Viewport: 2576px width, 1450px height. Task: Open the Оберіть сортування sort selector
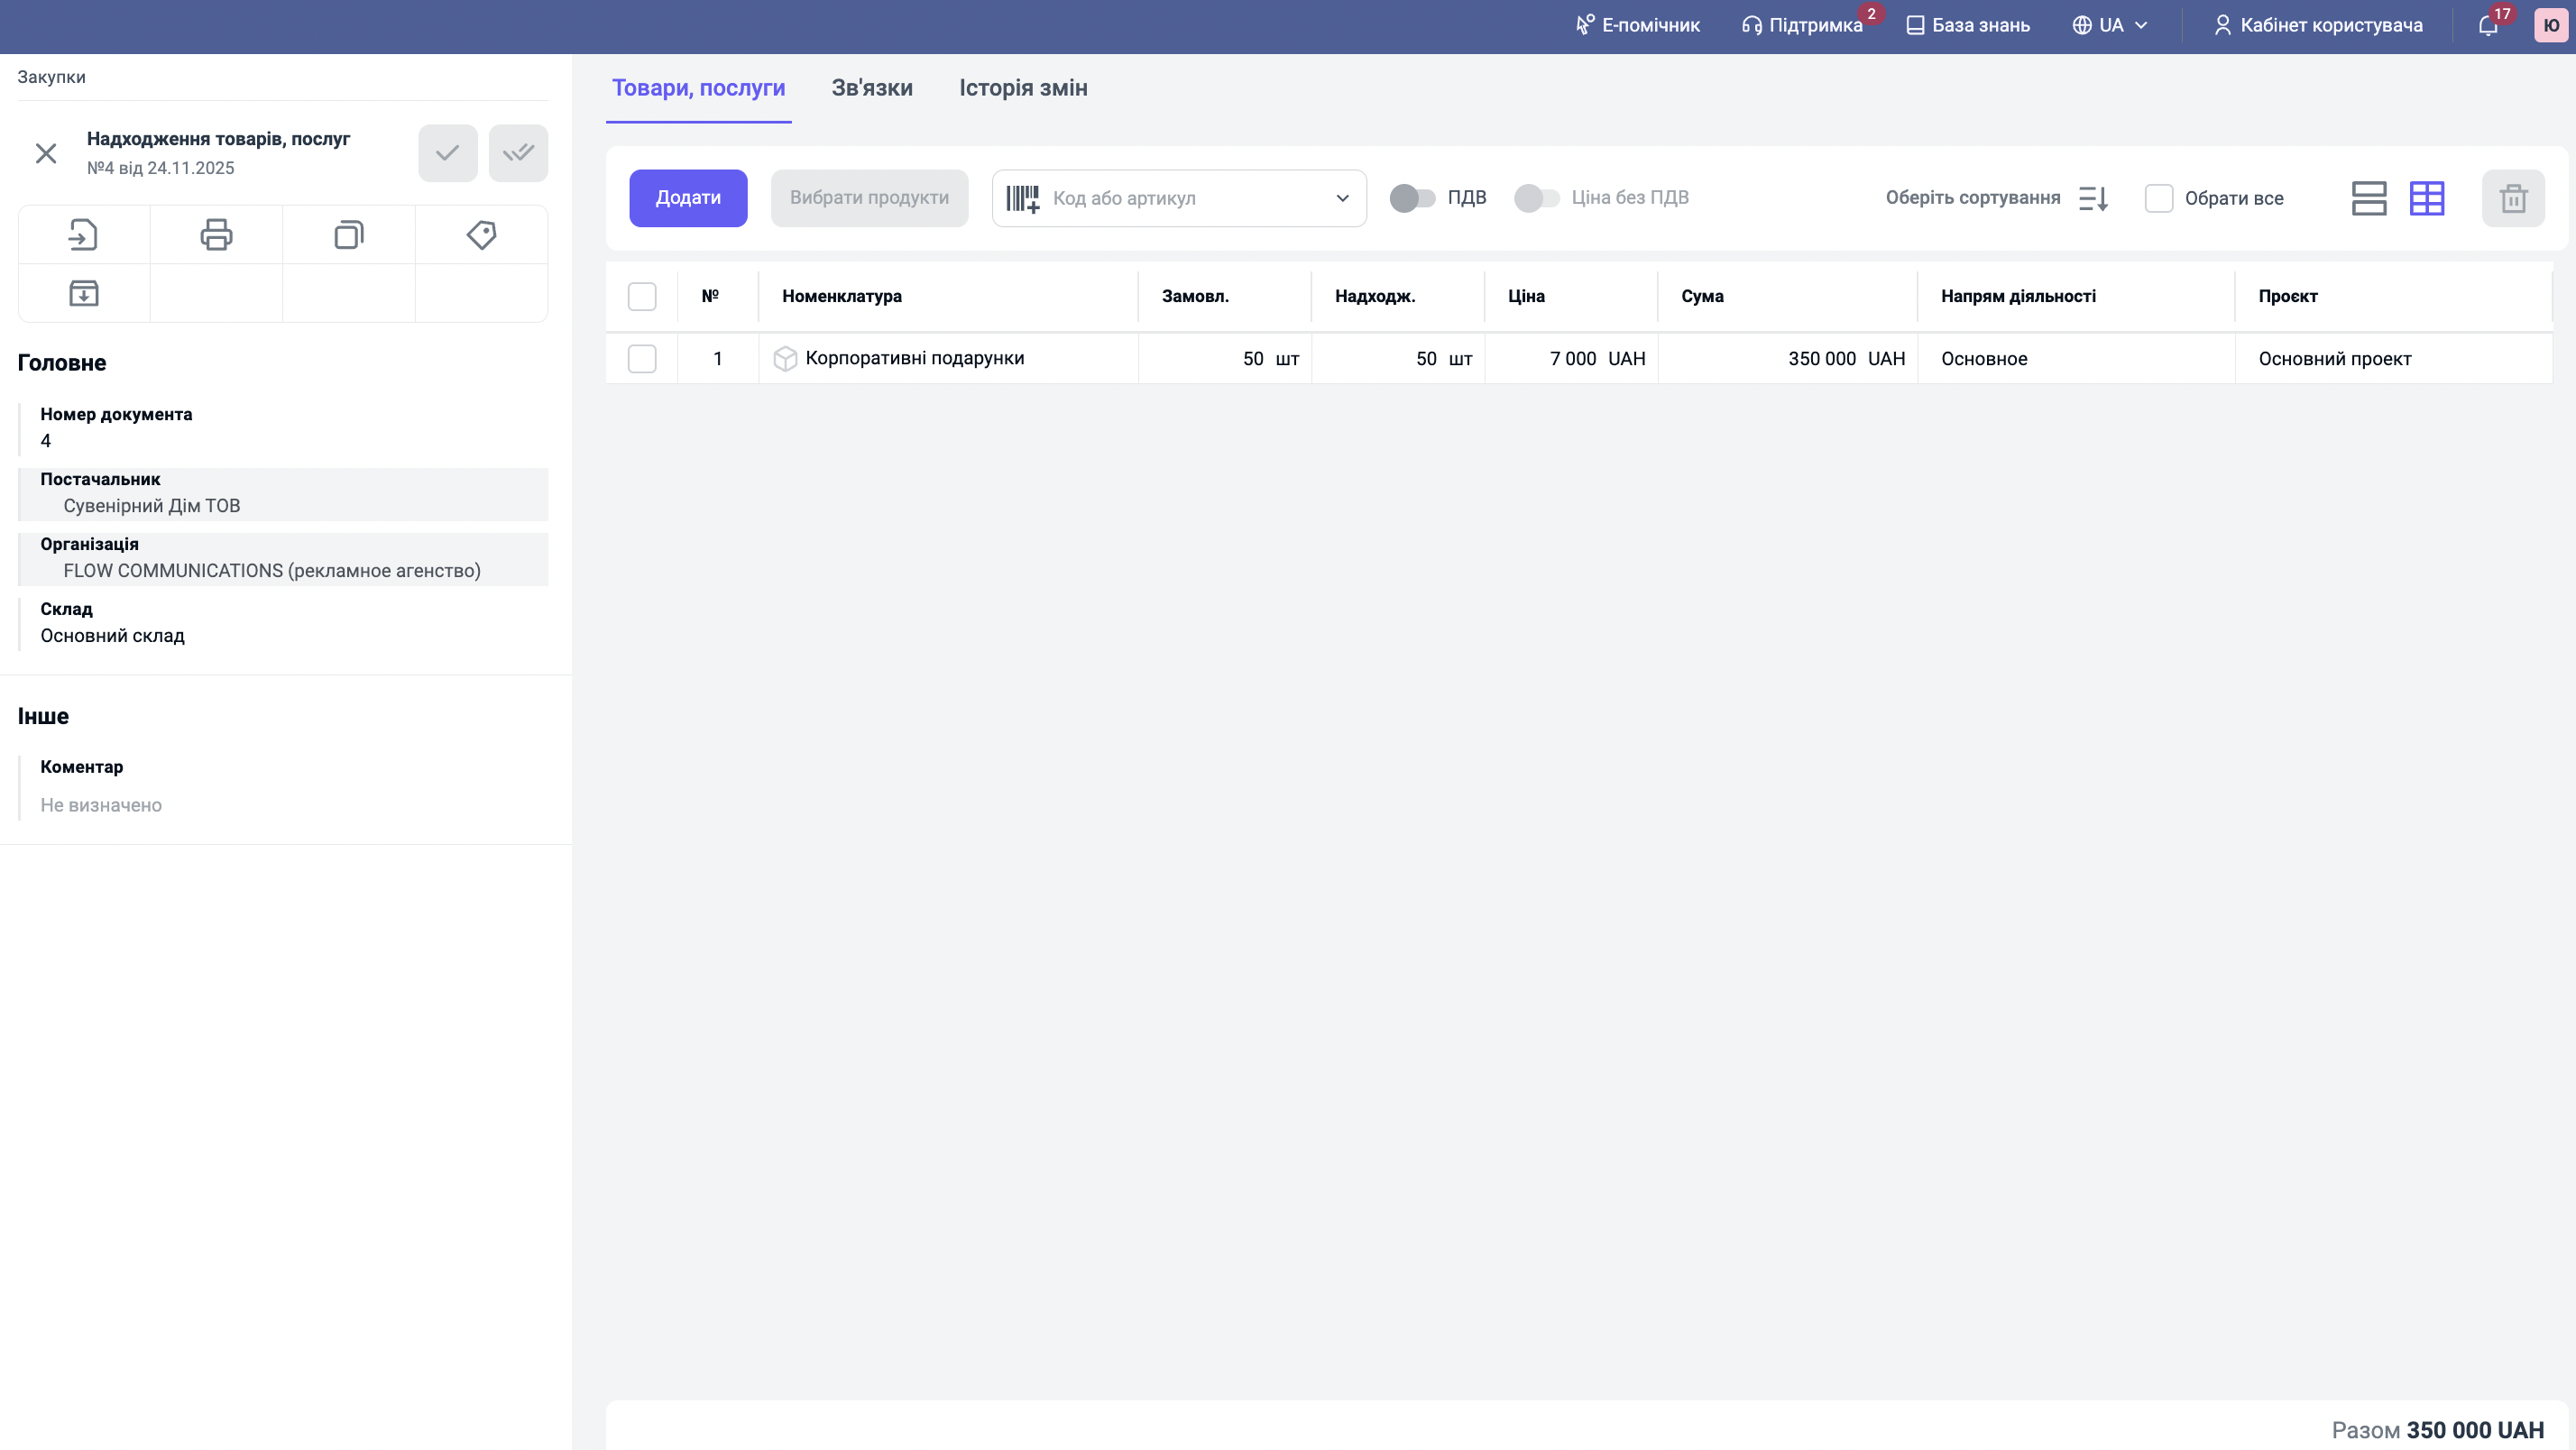[1996, 198]
